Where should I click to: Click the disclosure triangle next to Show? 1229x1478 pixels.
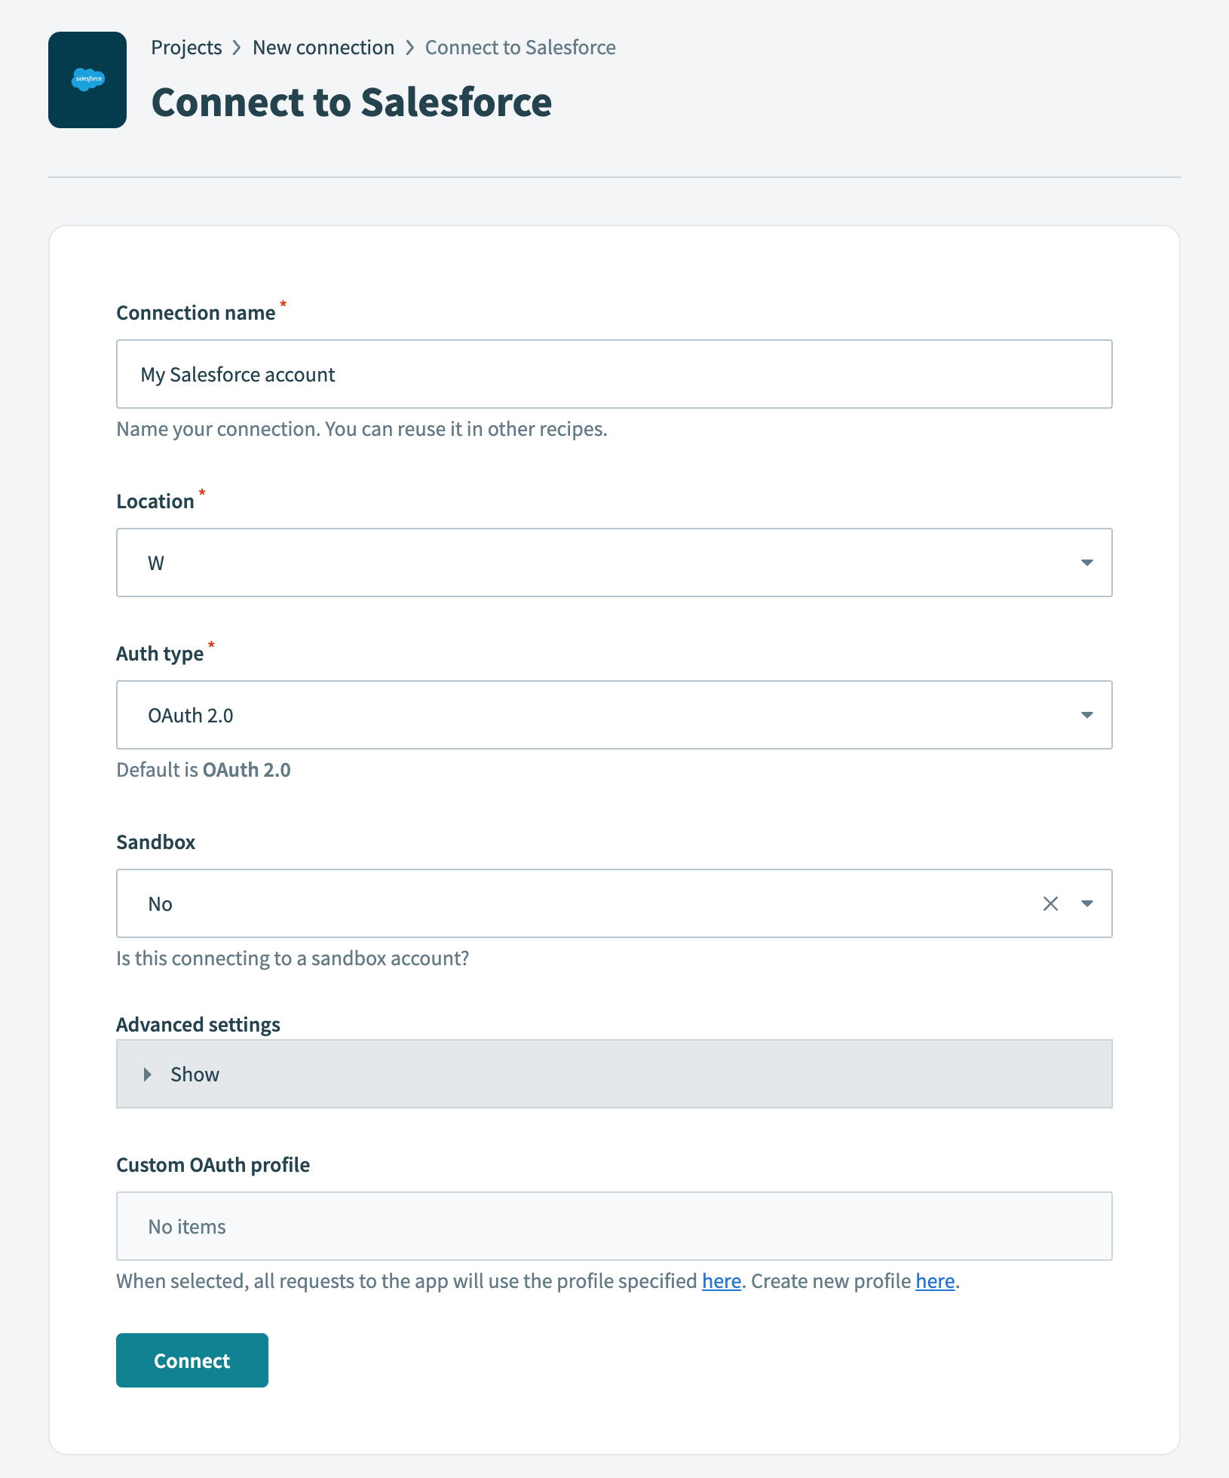pyautogui.click(x=147, y=1074)
